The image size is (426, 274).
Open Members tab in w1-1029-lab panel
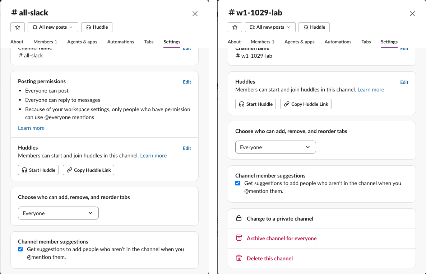pyautogui.click(x=263, y=42)
